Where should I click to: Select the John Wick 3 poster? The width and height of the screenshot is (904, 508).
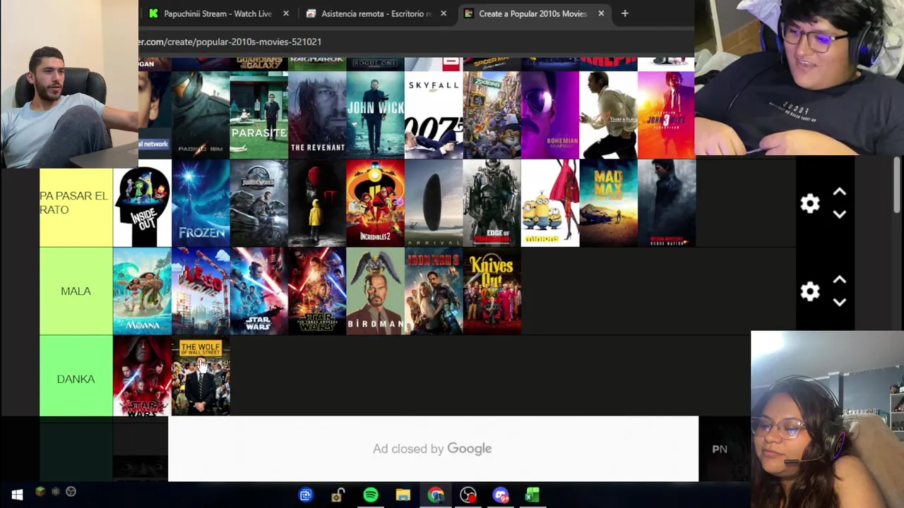tap(666, 115)
